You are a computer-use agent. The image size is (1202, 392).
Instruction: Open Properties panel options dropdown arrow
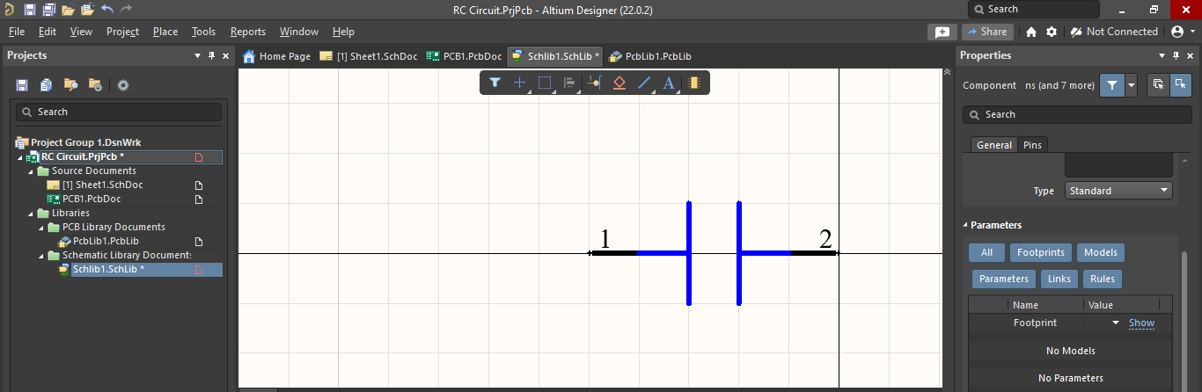(1163, 55)
